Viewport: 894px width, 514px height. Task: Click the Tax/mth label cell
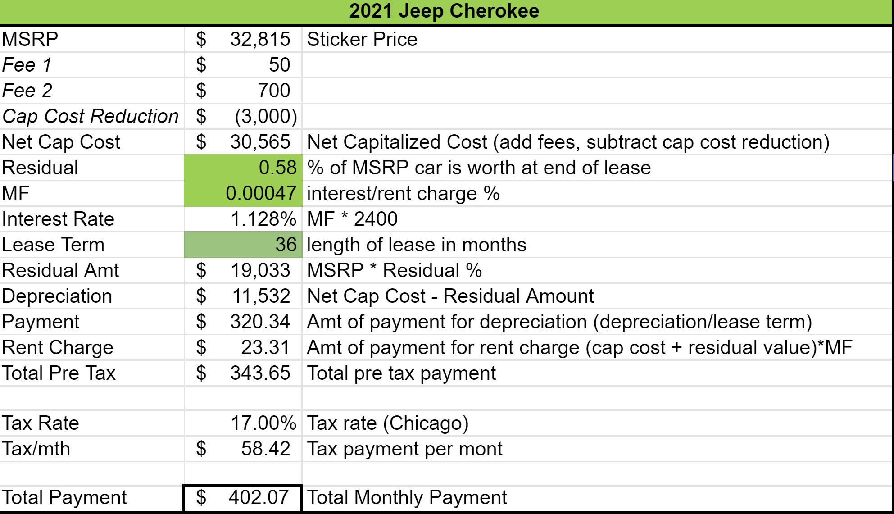coord(92,449)
